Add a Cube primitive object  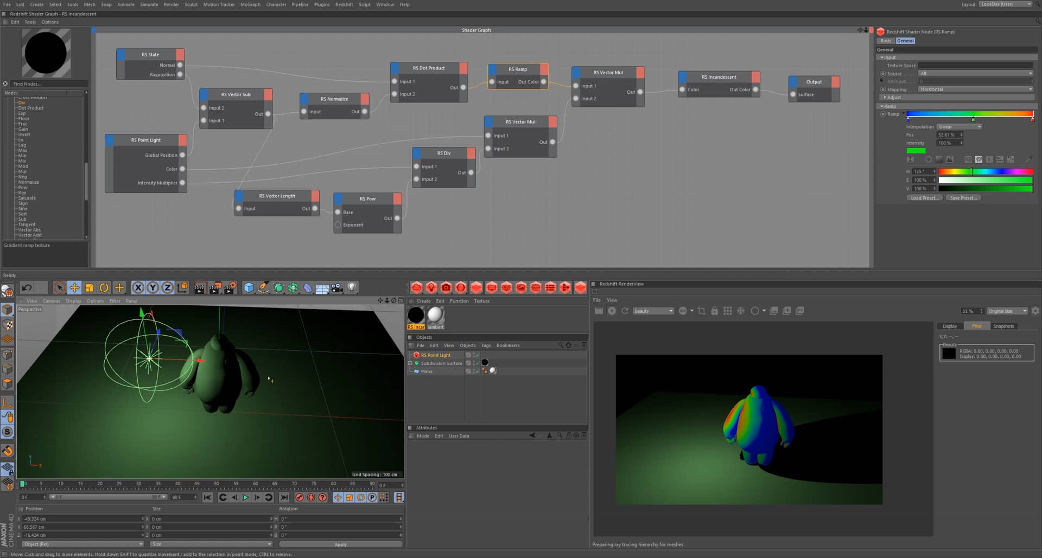(249, 287)
